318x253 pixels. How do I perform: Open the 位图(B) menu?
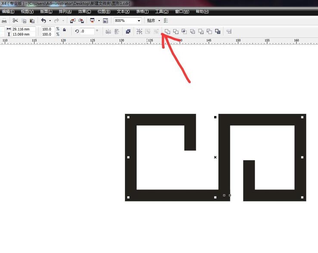pos(104,12)
